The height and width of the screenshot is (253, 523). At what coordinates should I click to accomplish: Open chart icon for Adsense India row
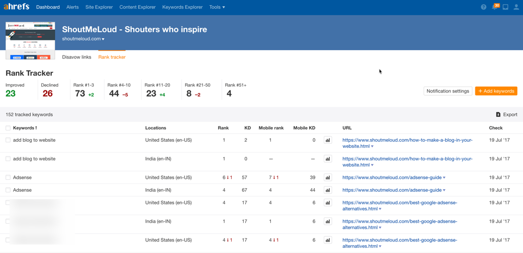click(327, 190)
